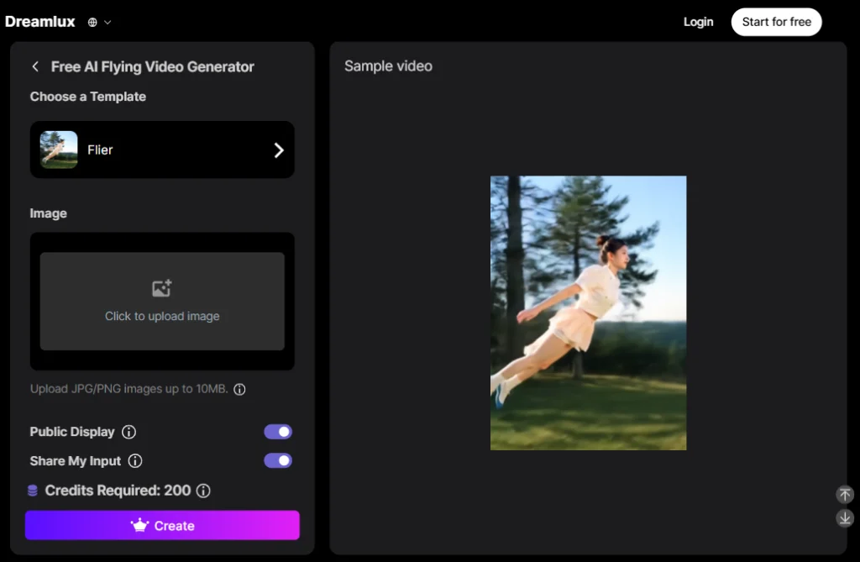Click the Public Display info icon
This screenshot has width=860, height=562.
coord(128,432)
